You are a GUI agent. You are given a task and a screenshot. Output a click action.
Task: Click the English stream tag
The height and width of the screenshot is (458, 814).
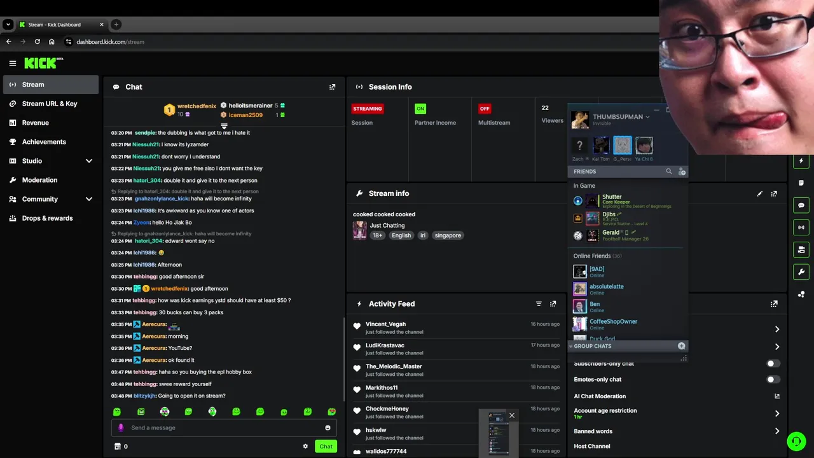[x=401, y=235]
